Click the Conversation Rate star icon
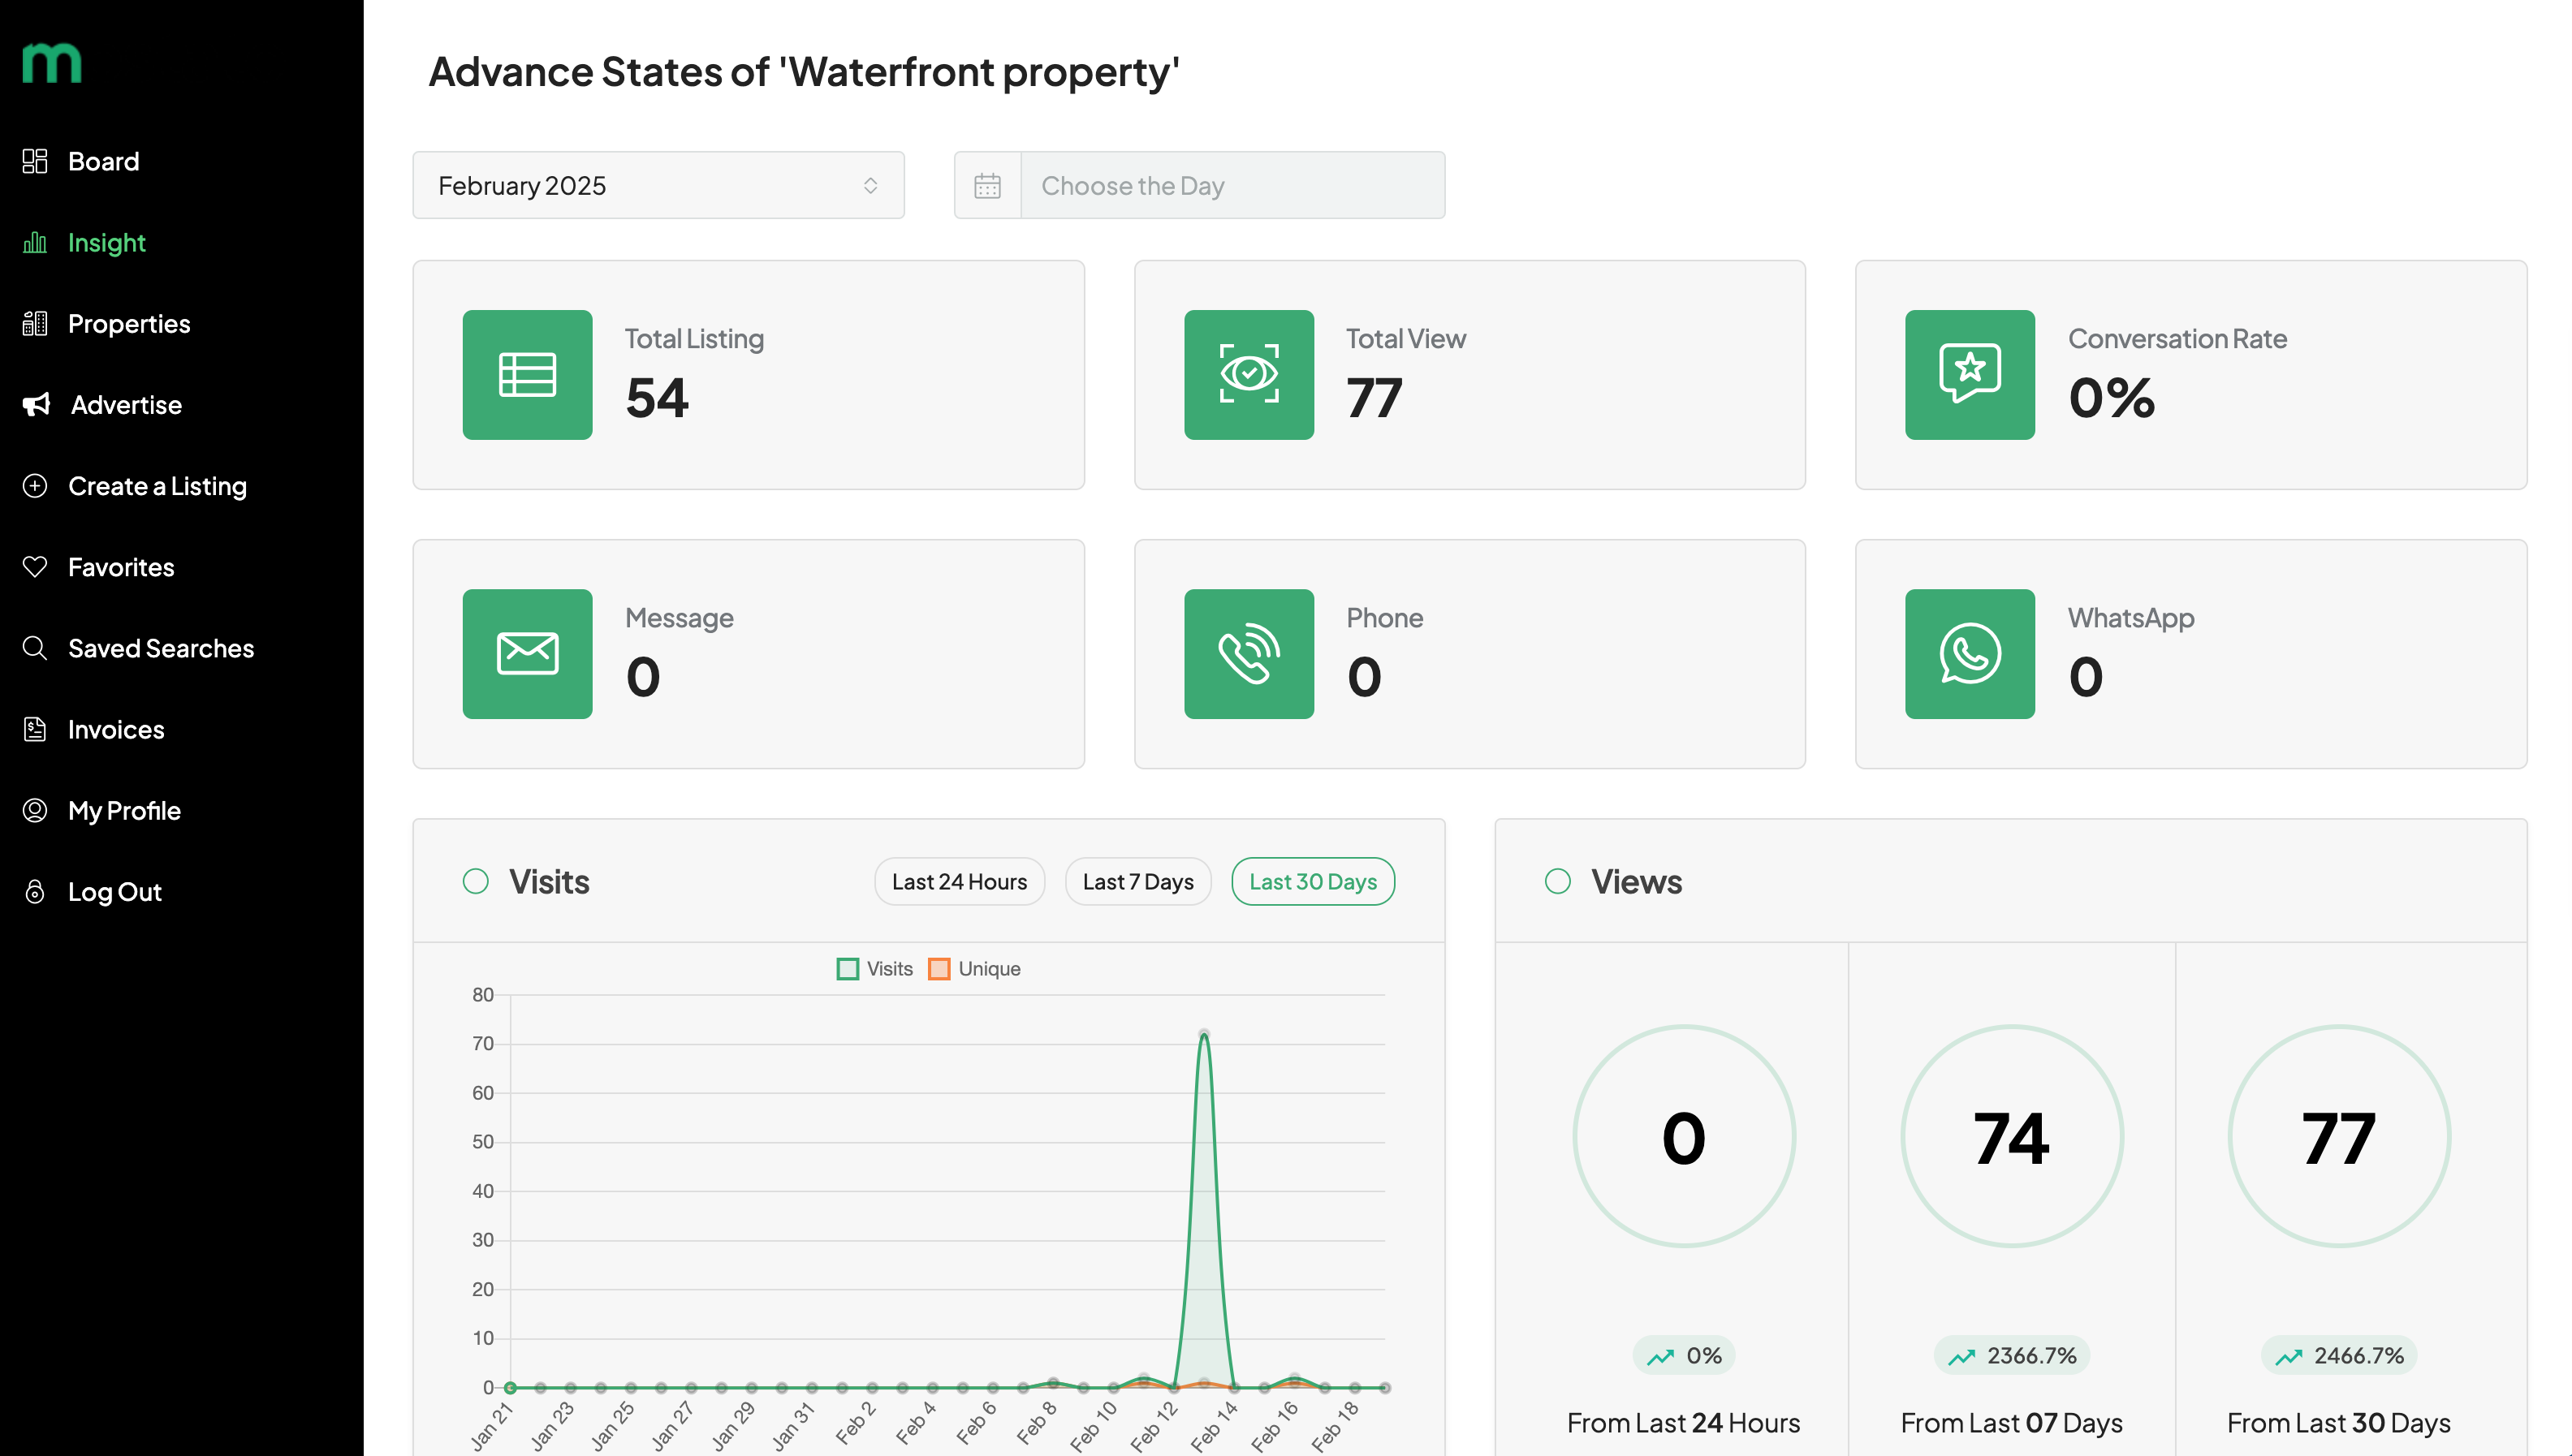This screenshot has width=2572, height=1456. click(1969, 374)
